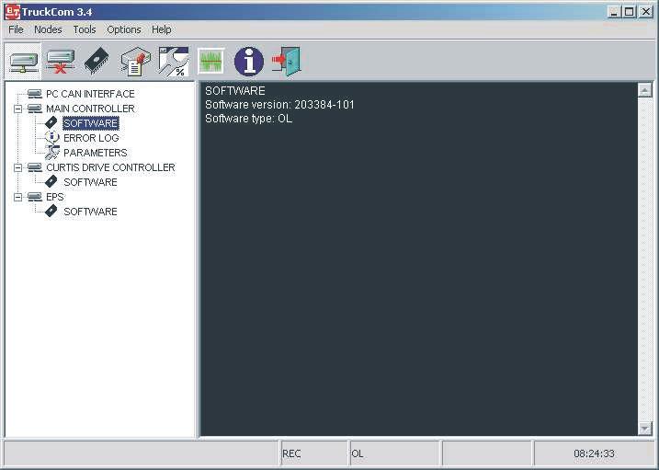
Task: Open the chip software download tool
Action: pyautogui.click(x=97, y=62)
